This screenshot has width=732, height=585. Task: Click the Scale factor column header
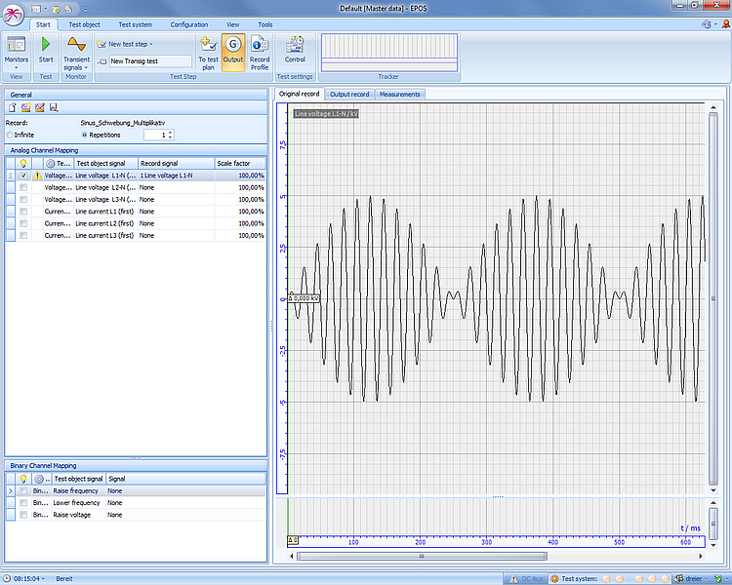click(x=239, y=163)
